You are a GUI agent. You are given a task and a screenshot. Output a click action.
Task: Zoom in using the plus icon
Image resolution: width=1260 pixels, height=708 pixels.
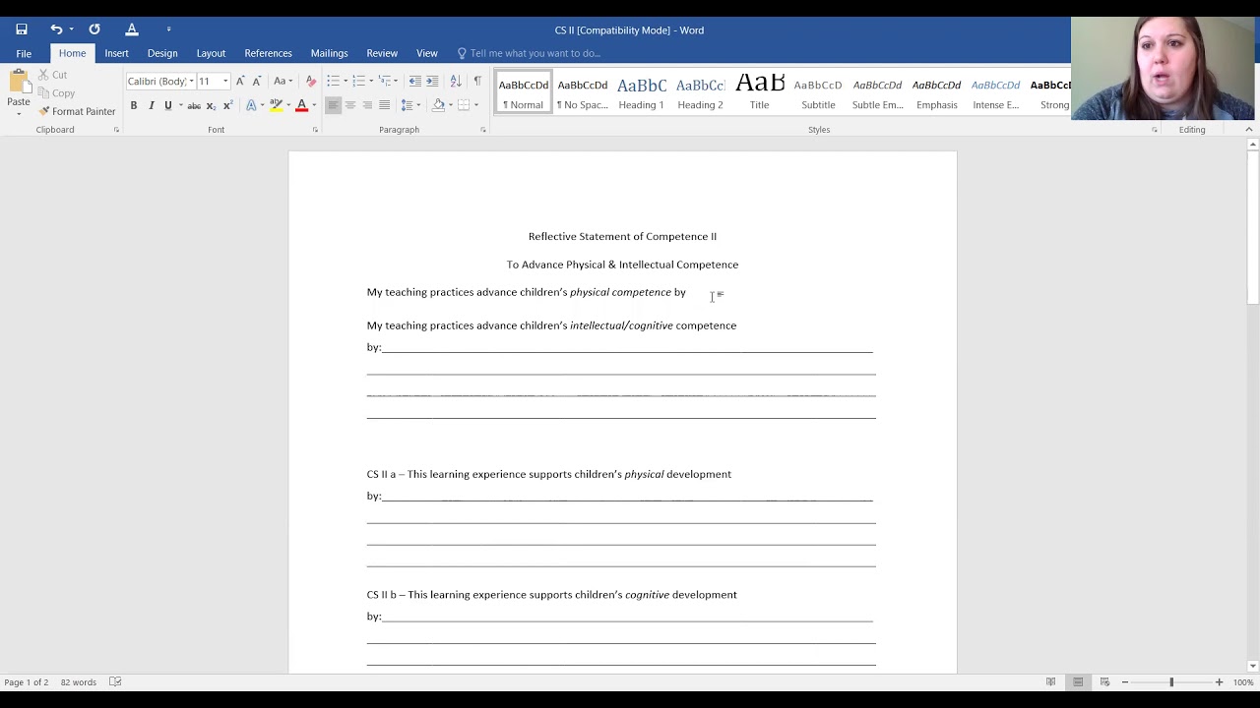click(x=1219, y=681)
